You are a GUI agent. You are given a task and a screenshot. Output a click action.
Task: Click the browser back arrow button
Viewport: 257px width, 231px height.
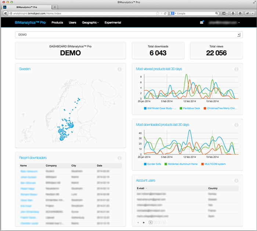pyautogui.click(x=5, y=13)
